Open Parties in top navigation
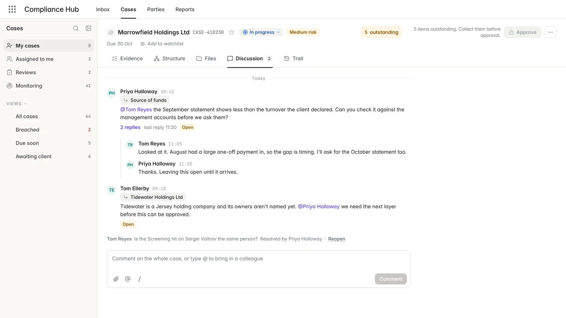The image size is (566, 318). click(x=156, y=9)
